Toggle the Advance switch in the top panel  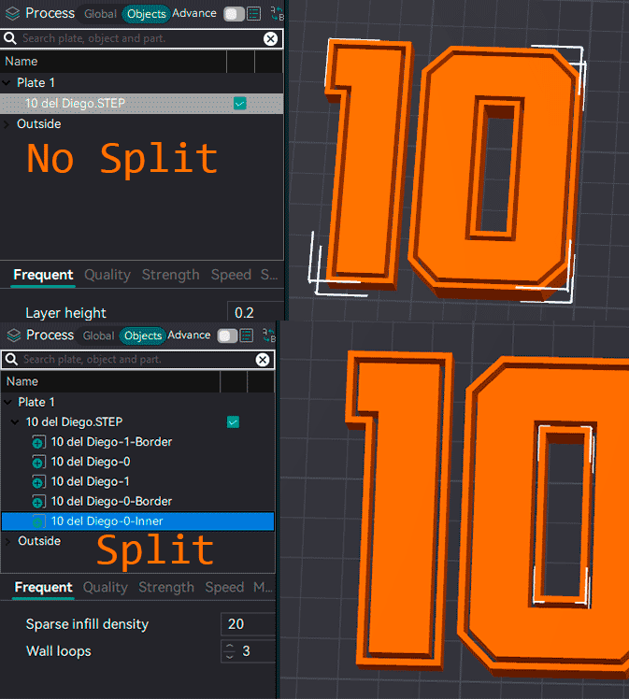[x=233, y=14]
